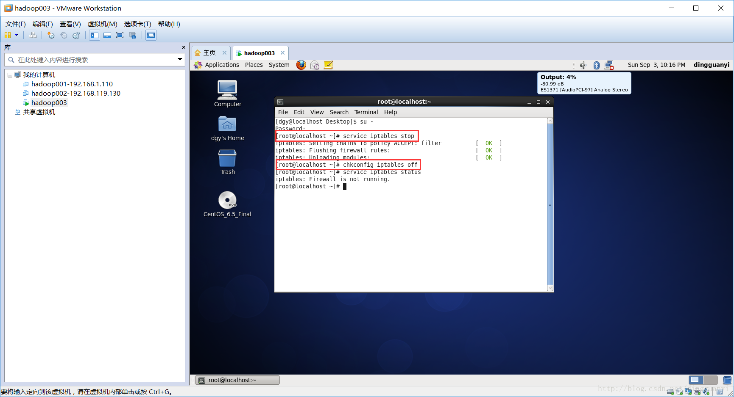Image resolution: width=734 pixels, height=397 pixels.
Task: Open the terminal Search menu
Action: point(339,112)
